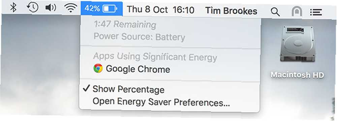The height and width of the screenshot is (121, 337).
Task: Click the Google Chrome logo in menu
Action: coord(98,69)
